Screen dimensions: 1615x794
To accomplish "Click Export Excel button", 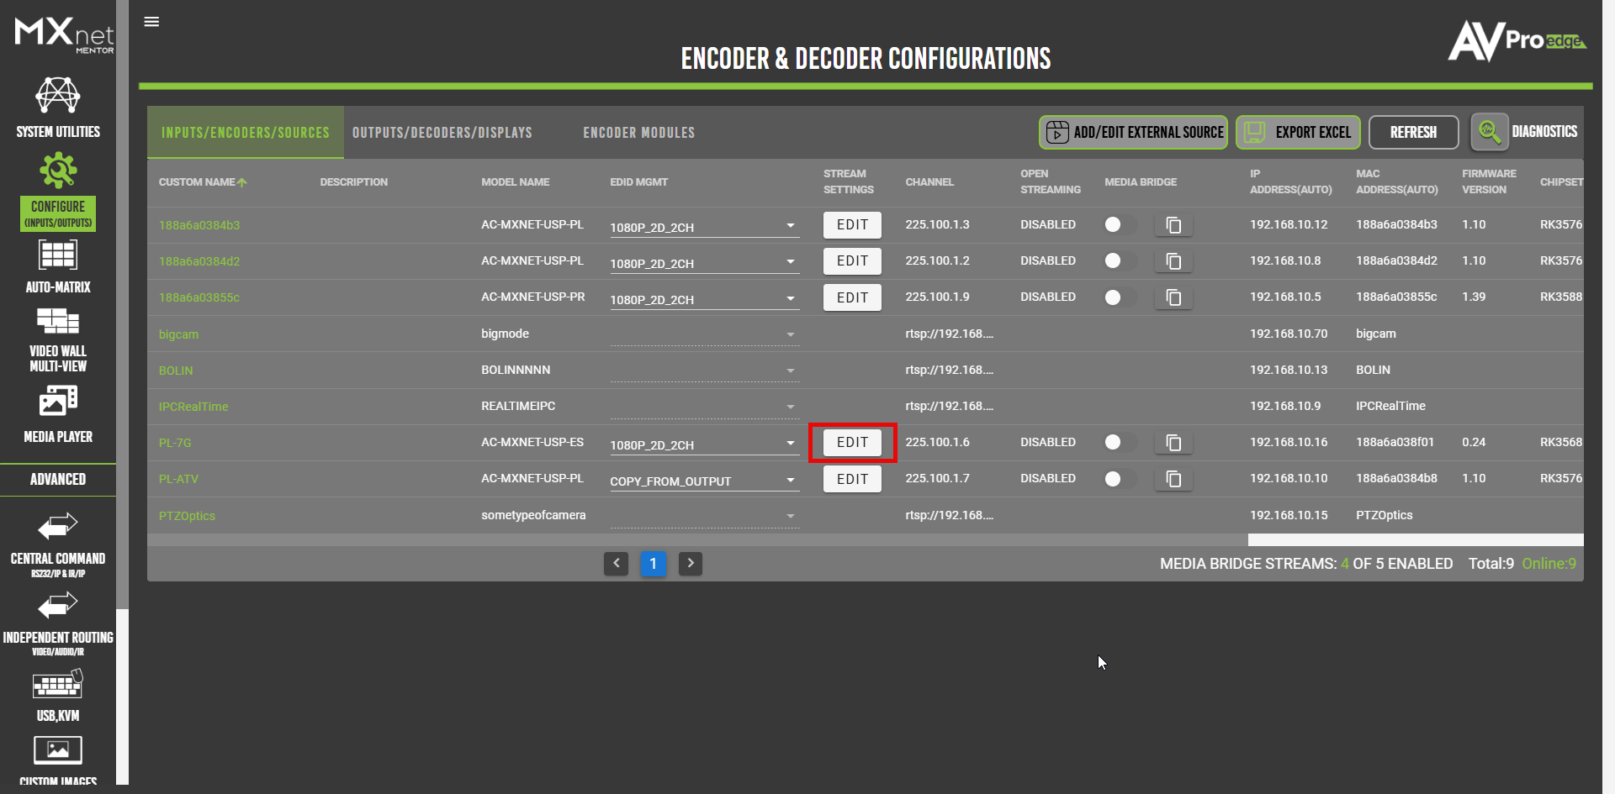I will (1297, 133).
